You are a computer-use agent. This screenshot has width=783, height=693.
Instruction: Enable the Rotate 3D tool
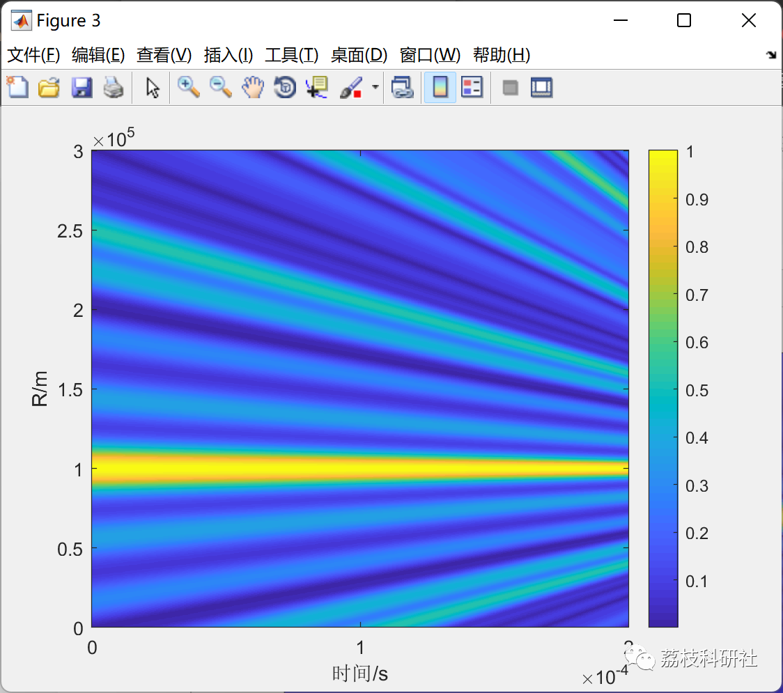click(285, 87)
